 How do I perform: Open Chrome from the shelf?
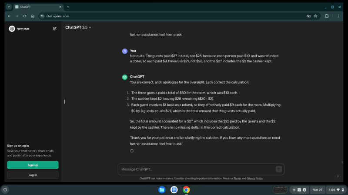tap(186, 190)
